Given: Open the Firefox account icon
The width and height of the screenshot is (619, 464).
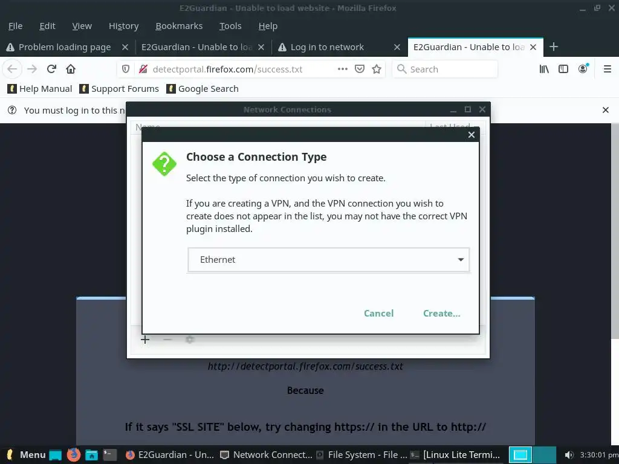Looking at the screenshot, I should point(583,69).
